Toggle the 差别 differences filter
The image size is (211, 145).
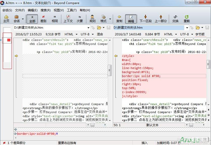43,19
